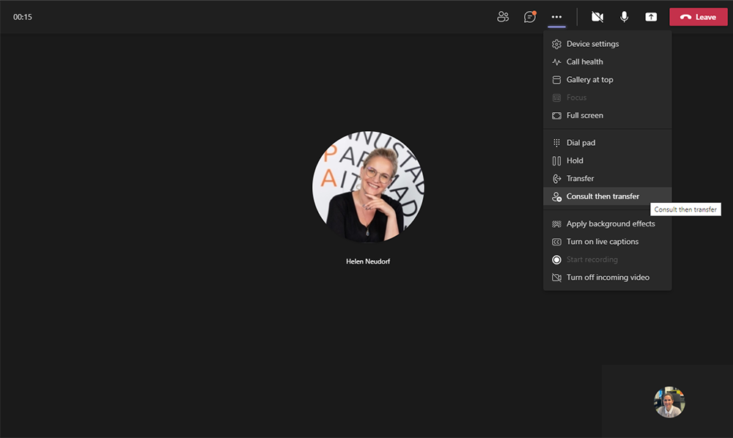Select Call health menu entry

point(584,62)
